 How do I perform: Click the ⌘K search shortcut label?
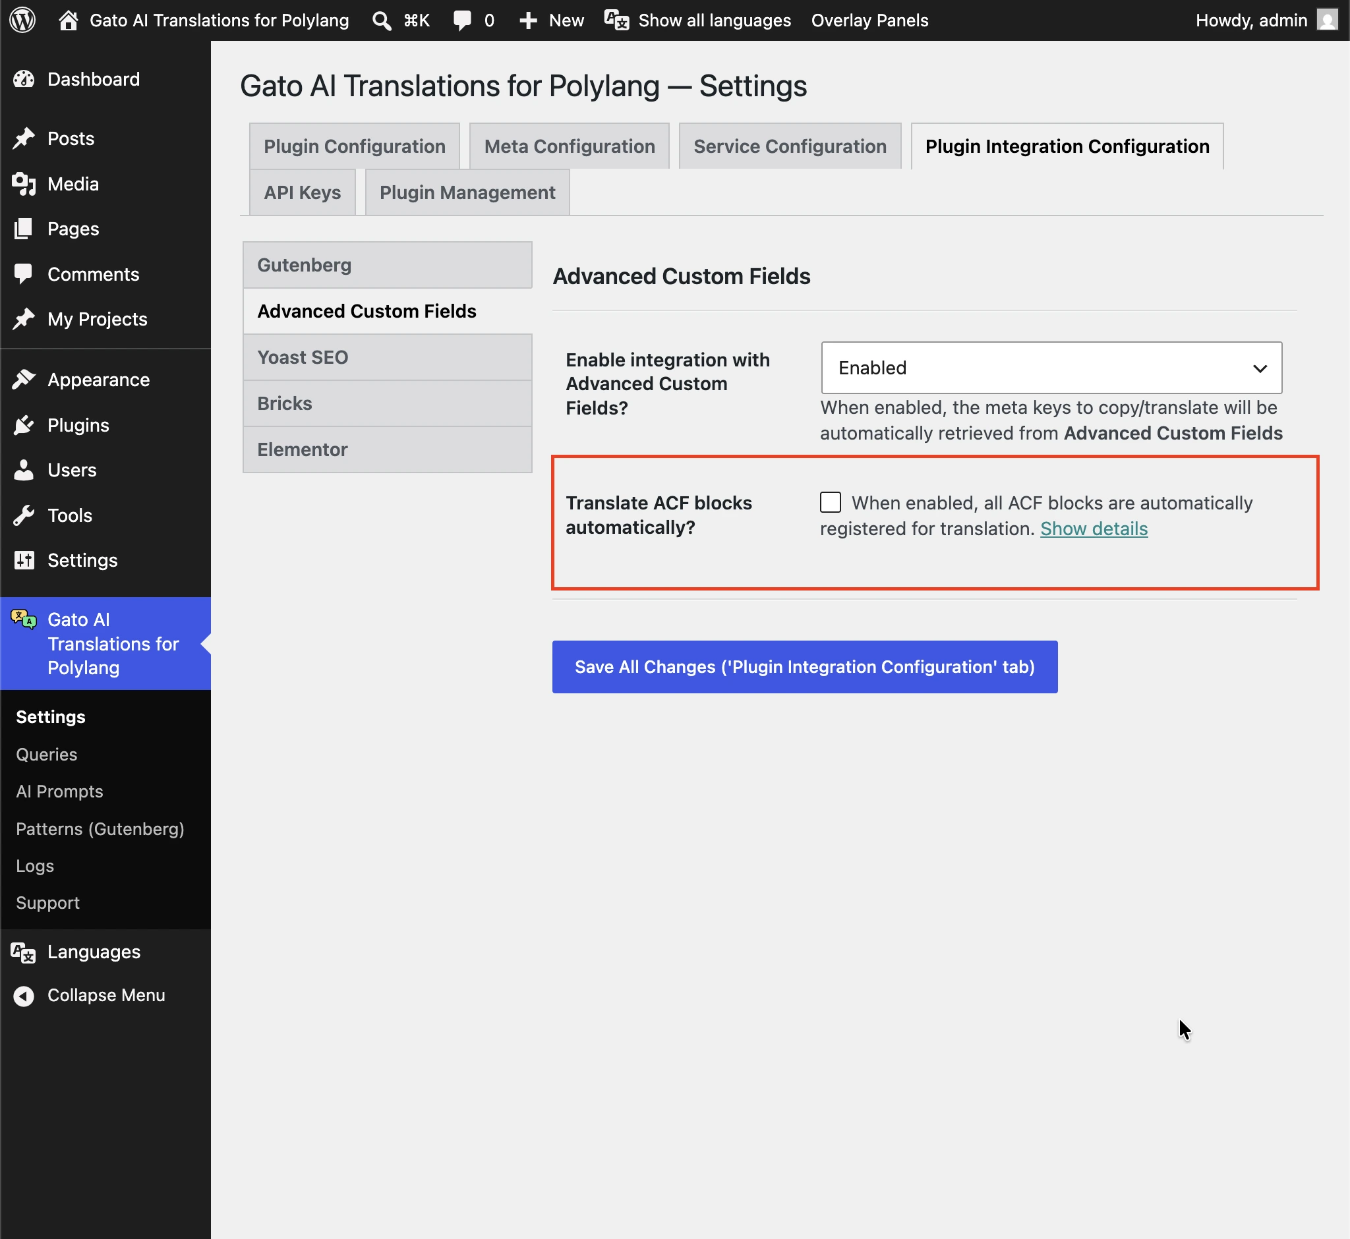[x=417, y=20]
